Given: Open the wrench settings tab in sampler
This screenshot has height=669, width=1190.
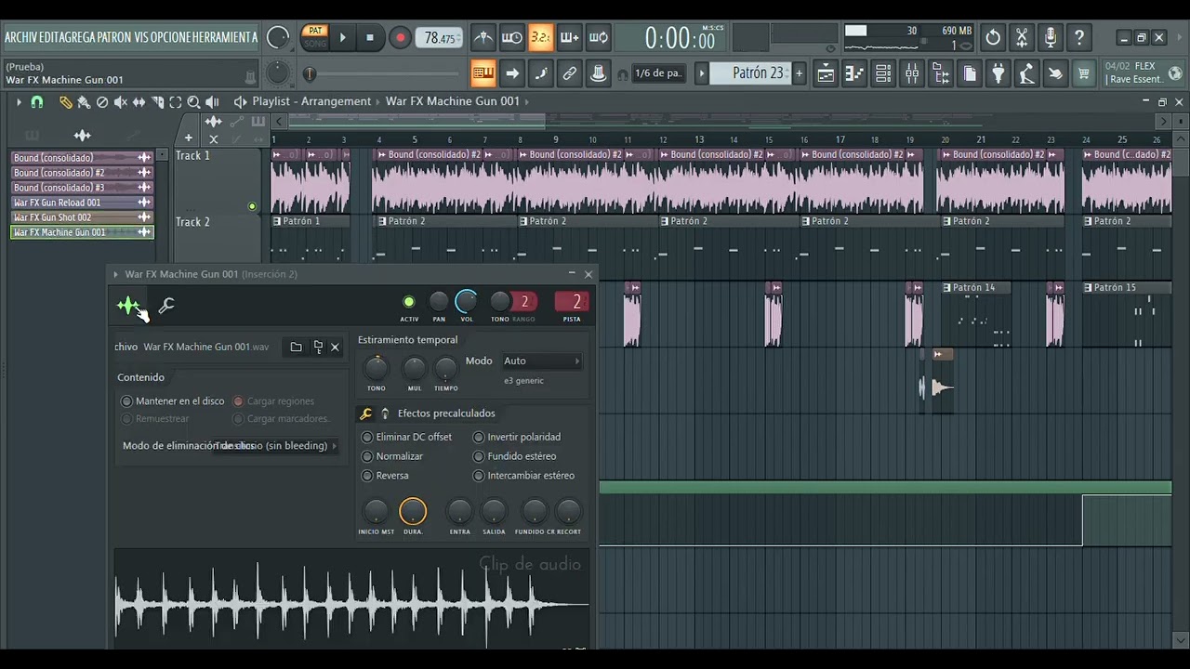Looking at the screenshot, I should [166, 305].
